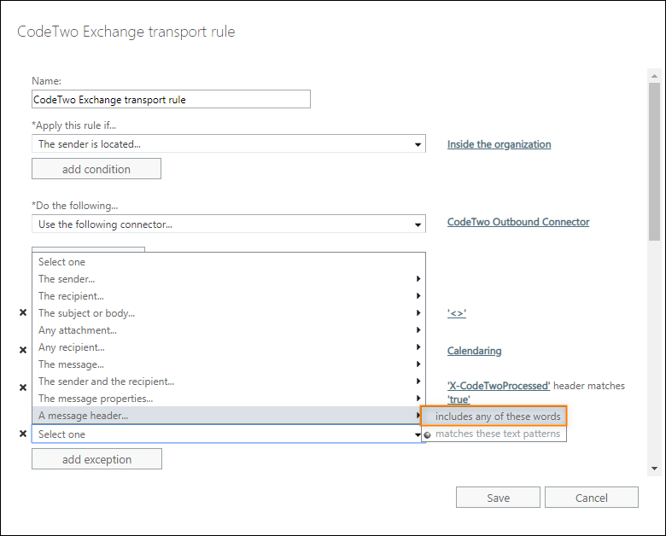The width and height of the screenshot is (666, 536).
Task: Select 'includes any of these words'
Action: [x=494, y=417]
